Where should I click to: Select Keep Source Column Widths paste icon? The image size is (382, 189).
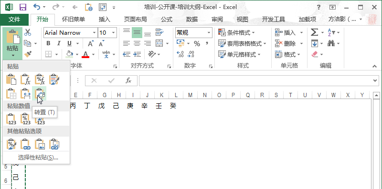[25, 93]
